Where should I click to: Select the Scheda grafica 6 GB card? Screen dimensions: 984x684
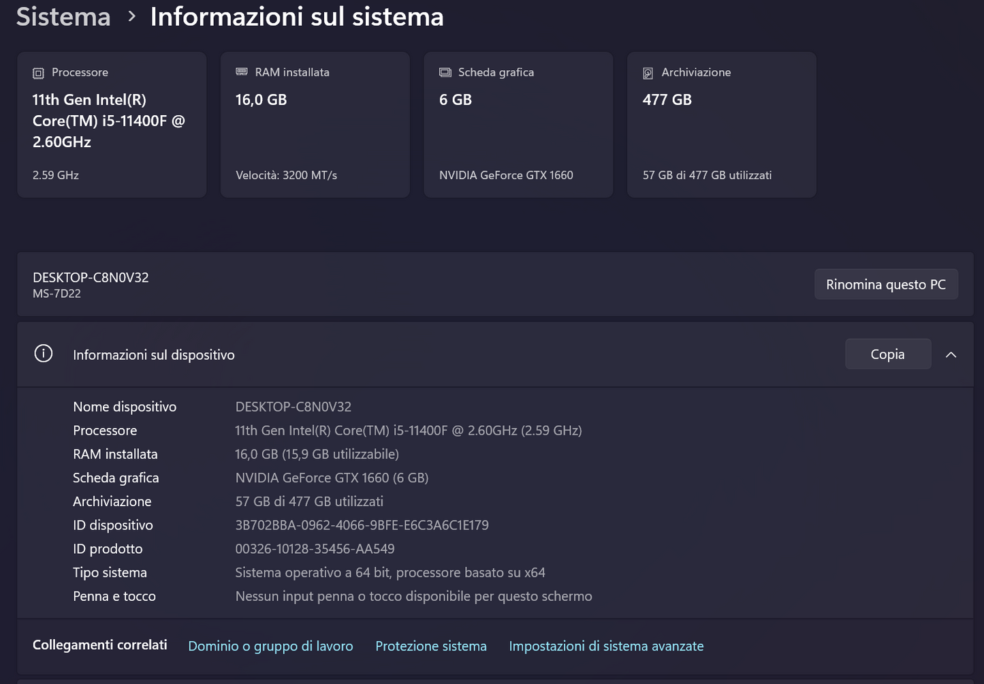(x=518, y=125)
